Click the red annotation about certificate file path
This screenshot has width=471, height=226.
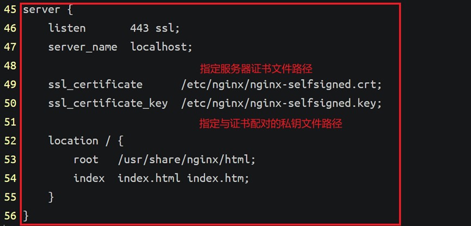256,69
